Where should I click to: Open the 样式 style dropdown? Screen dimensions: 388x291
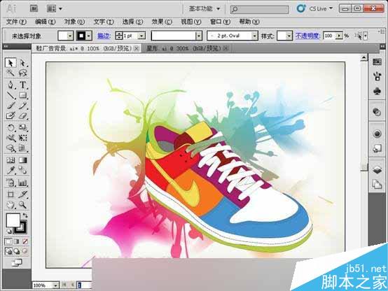(x=289, y=36)
